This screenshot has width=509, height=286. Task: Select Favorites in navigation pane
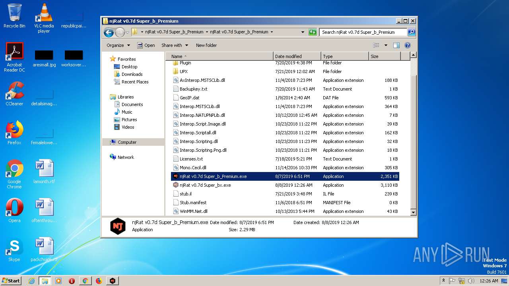coord(123,59)
